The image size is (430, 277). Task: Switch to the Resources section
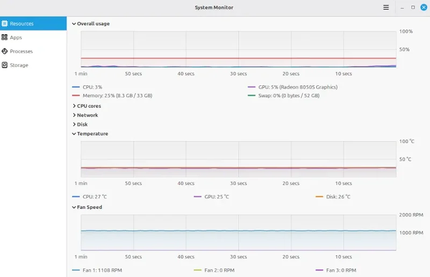[33, 23]
